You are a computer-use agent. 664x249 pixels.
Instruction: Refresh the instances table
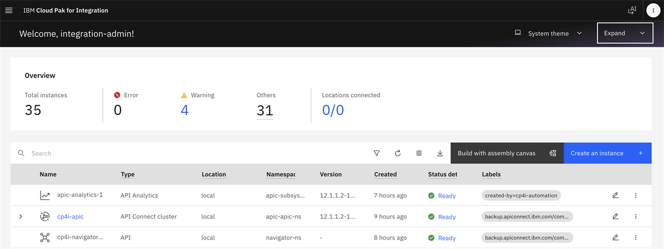[398, 153]
